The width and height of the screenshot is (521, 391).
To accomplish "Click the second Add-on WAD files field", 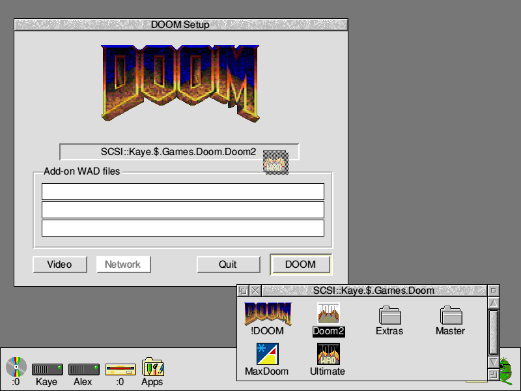I will tap(183, 210).
